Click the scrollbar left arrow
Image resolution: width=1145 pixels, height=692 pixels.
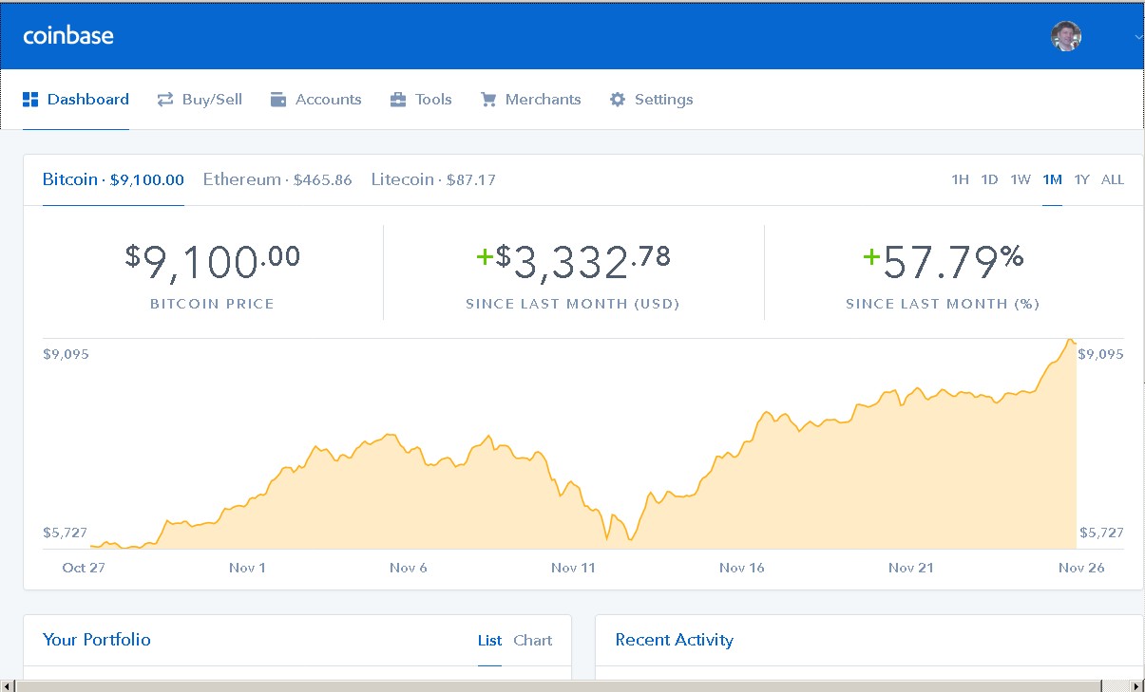pyautogui.click(x=8, y=685)
